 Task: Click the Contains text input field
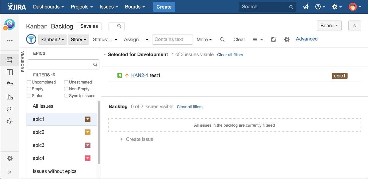pyautogui.click(x=172, y=39)
